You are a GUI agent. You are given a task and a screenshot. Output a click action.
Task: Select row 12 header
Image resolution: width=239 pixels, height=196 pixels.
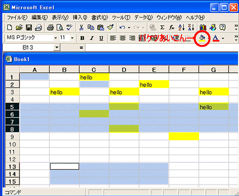pyautogui.click(x=12, y=159)
